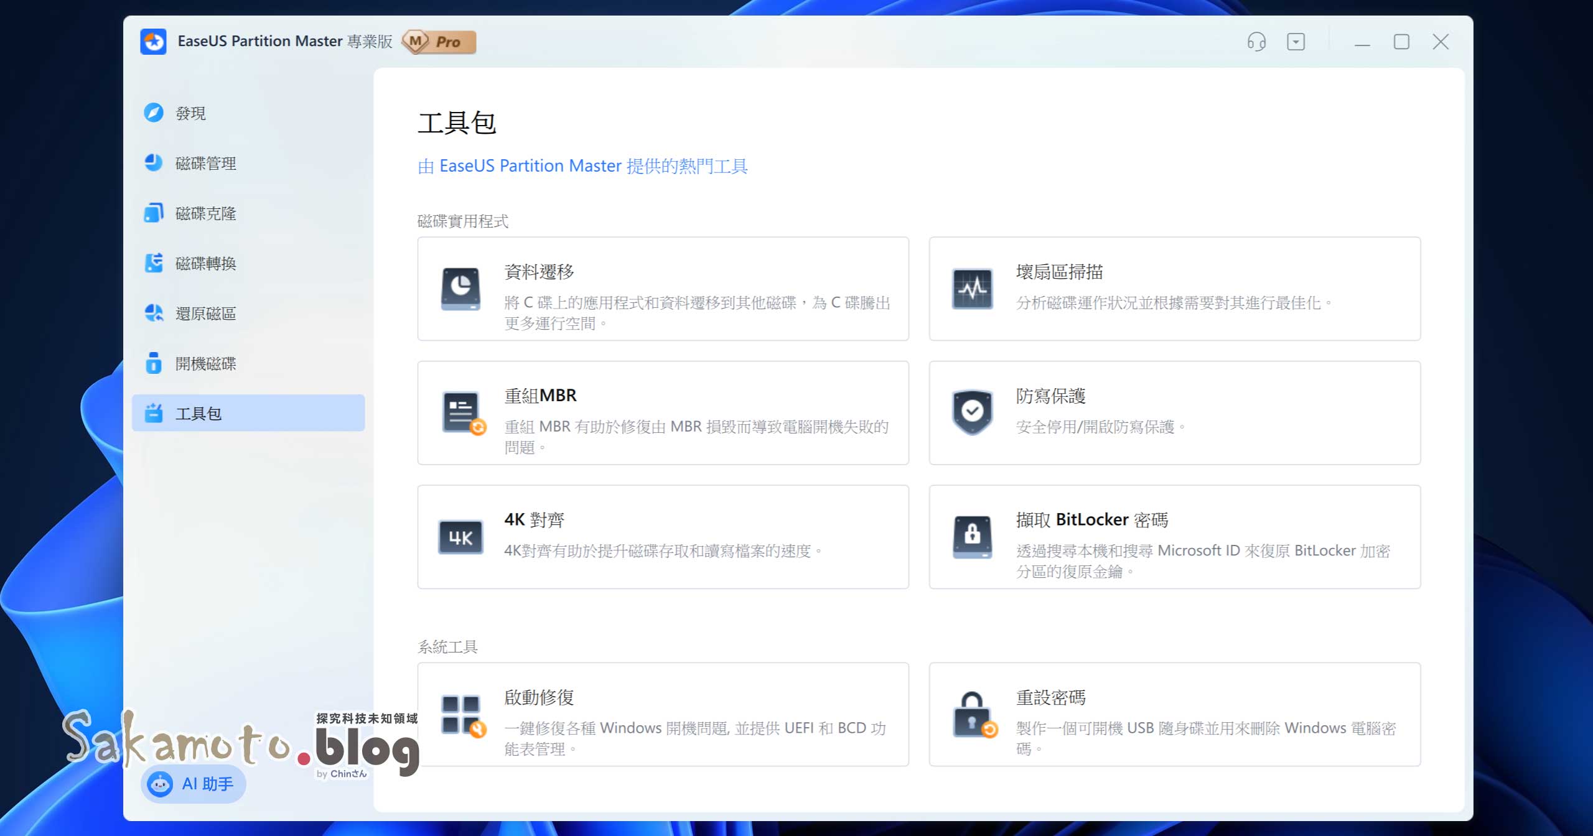
Task: Select the 磁碟轉換 disk convert icon
Action: (154, 263)
